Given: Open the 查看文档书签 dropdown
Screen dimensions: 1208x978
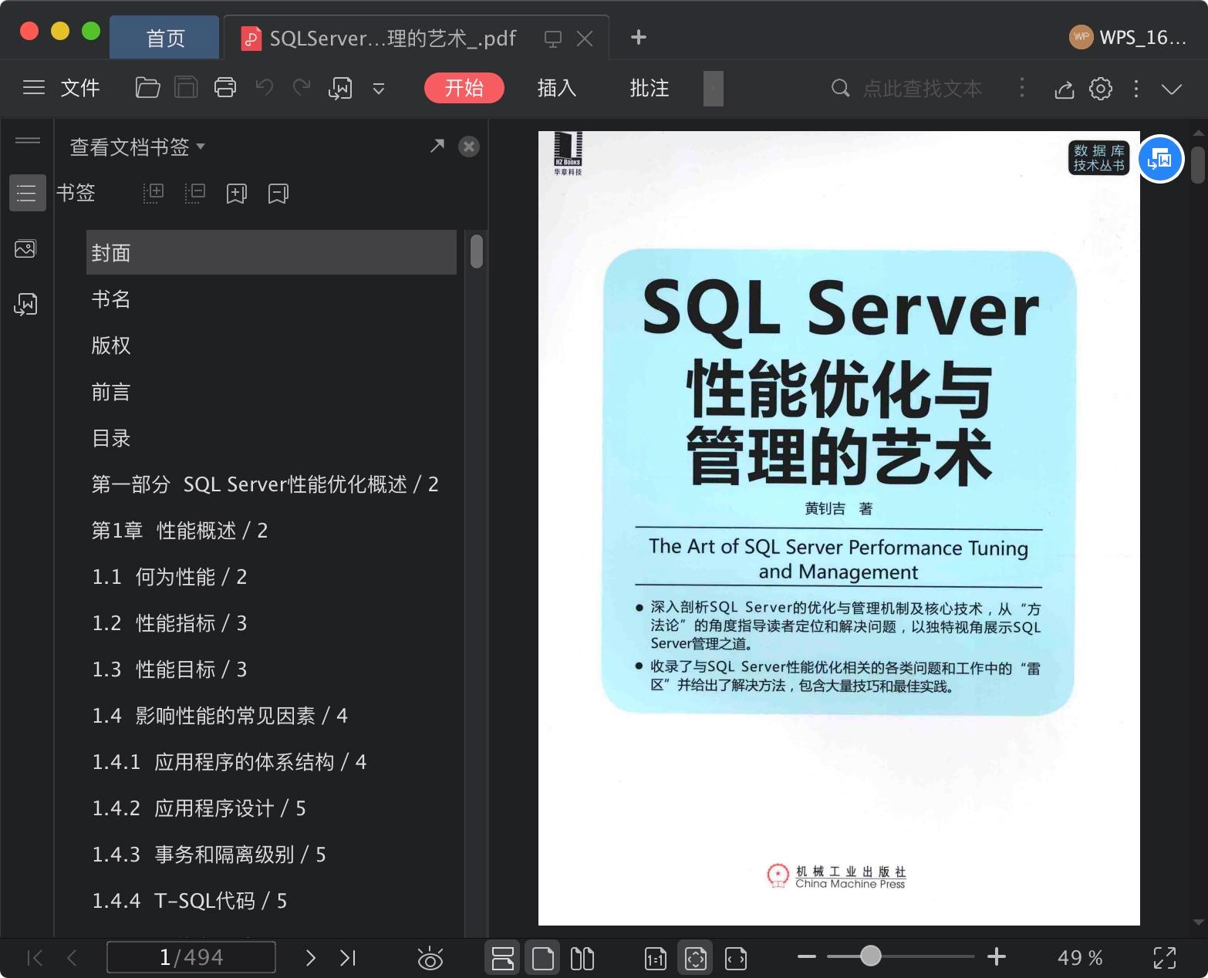Looking at the screenshot, I should [x=137, y=147].
